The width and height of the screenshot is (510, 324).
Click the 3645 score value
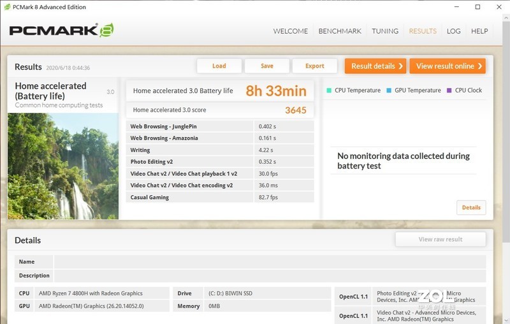click(x=296, y=110)
